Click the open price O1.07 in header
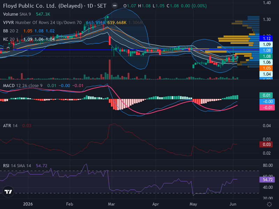Screen dimensions: 279x209 click(130, 6)
